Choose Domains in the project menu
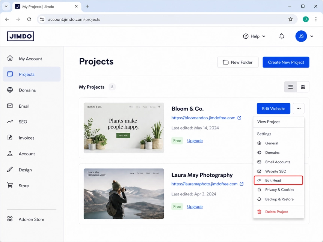 [279, 152]
